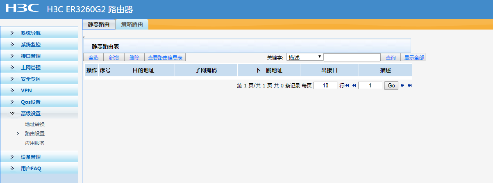Open 查看路由信息表 button

165,57
